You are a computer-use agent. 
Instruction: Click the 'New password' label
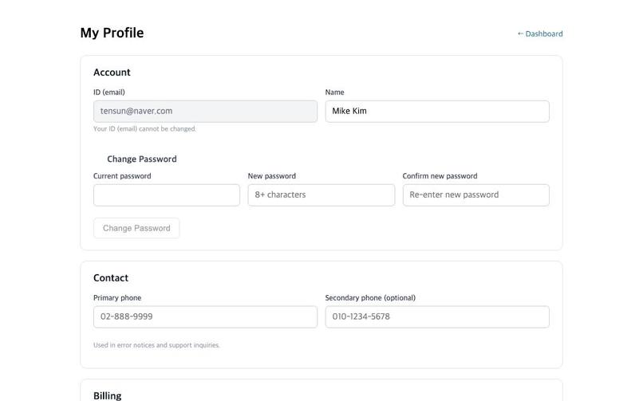[x=272, y=175]
